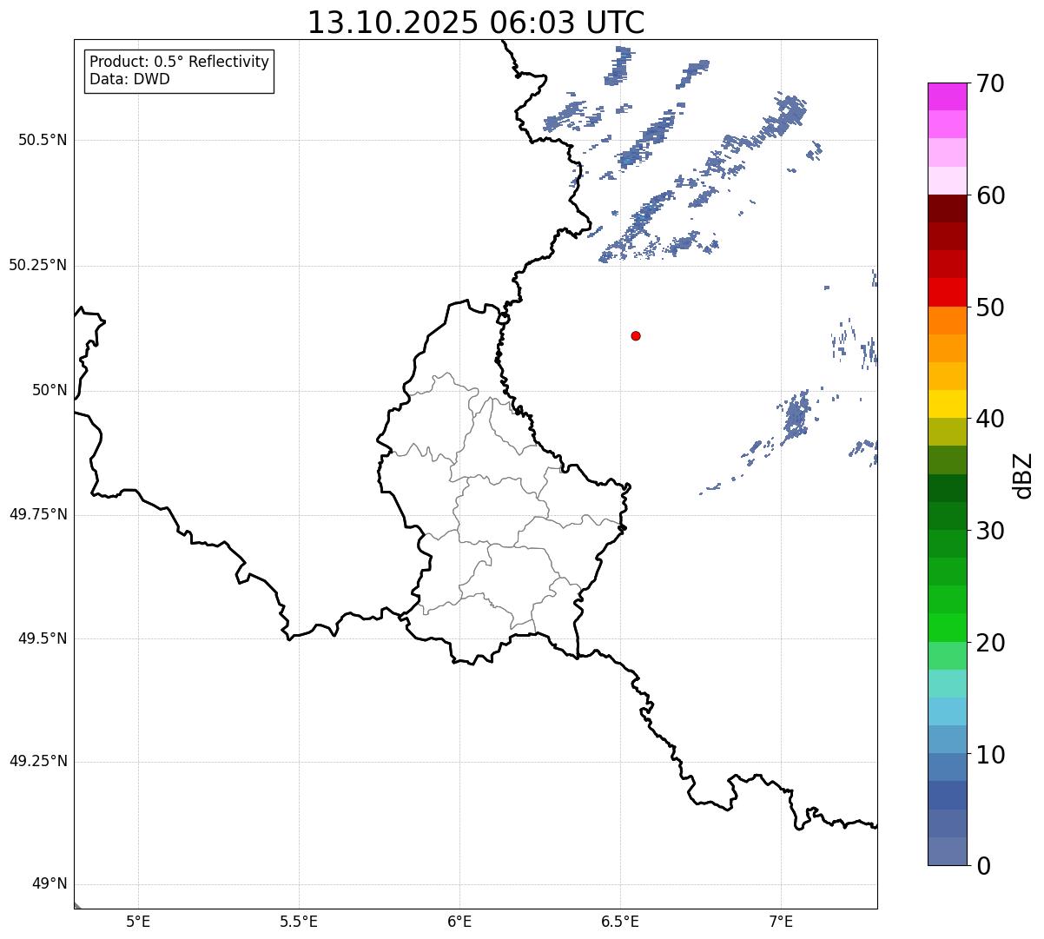Click the yellow colorbar segment at 40 dBZ
The width and height of the screenshot is (1044, 939).
pyautogui.click(x=947, y=405)
